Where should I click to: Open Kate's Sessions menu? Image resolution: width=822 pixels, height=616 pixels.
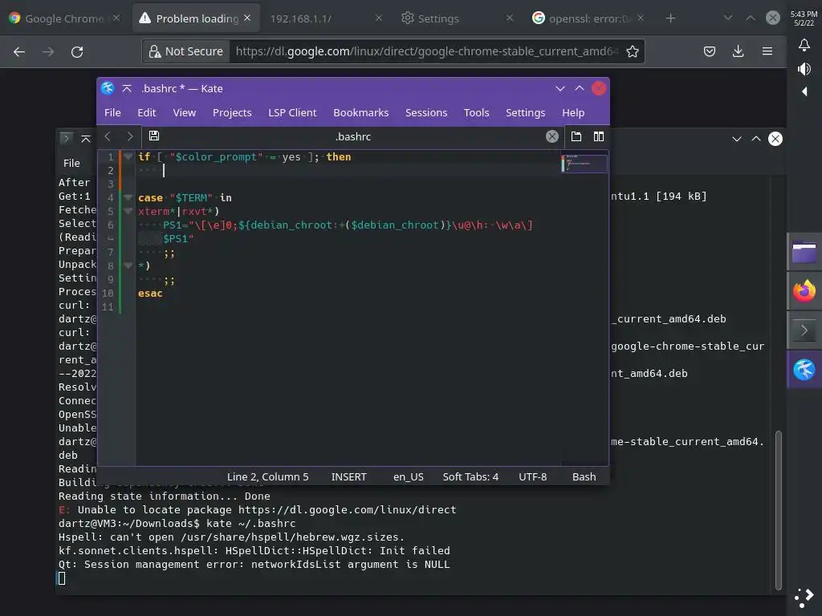pos(425,112)
